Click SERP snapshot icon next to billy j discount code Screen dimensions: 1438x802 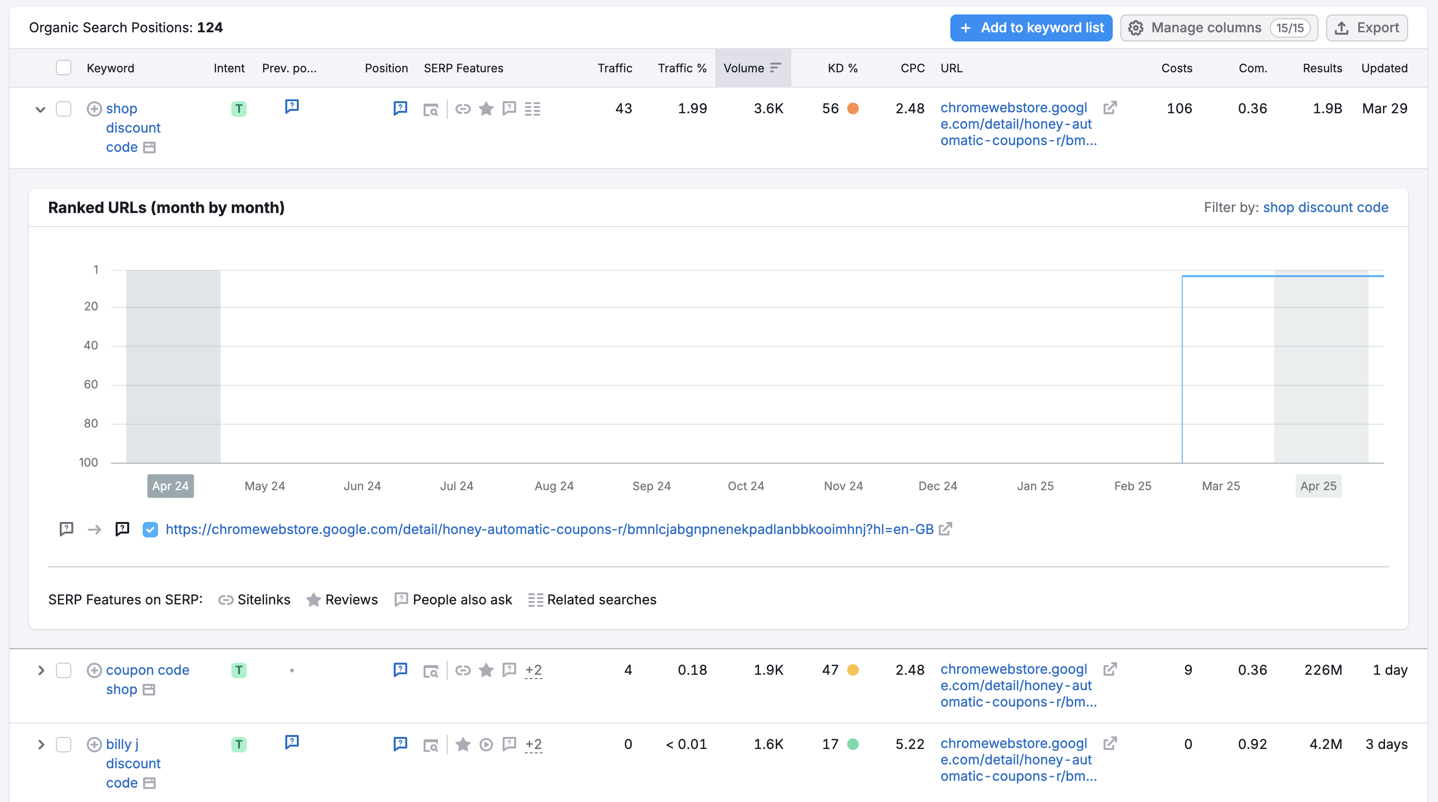pyautogui.click(x=148, y=783)
